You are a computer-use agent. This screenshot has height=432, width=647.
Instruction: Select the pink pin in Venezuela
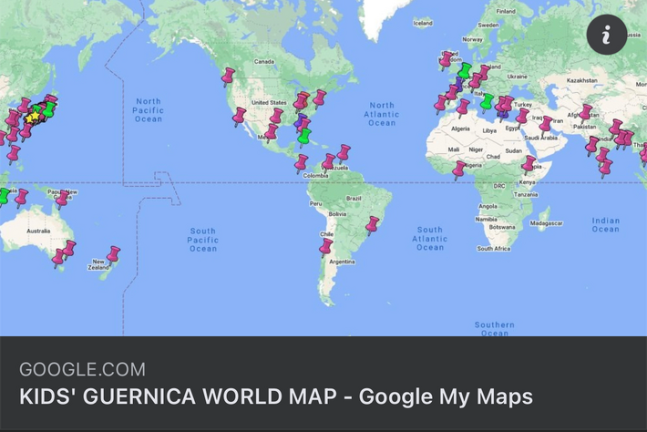pyautogui.click(x=344, y=152)
